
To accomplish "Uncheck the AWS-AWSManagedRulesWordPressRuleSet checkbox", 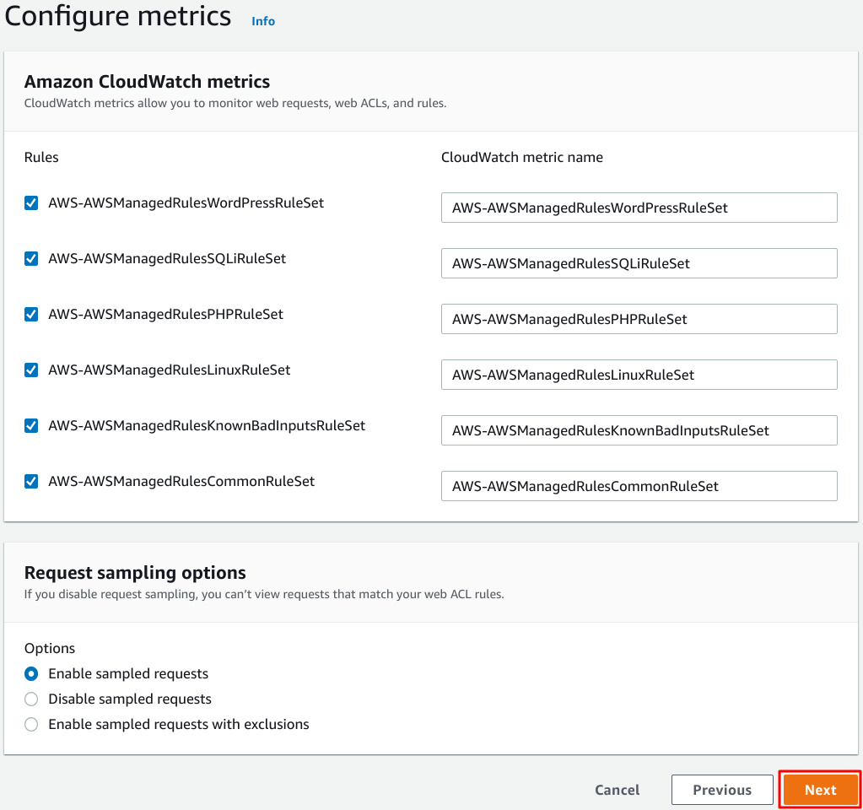I will (31, 203).
